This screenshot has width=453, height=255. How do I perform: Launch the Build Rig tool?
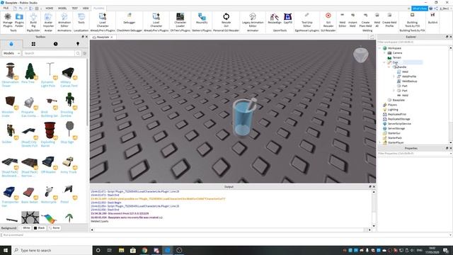point(33,21)
